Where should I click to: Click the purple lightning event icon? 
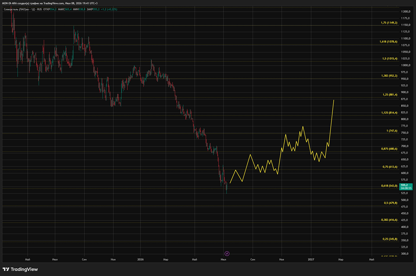227,254
